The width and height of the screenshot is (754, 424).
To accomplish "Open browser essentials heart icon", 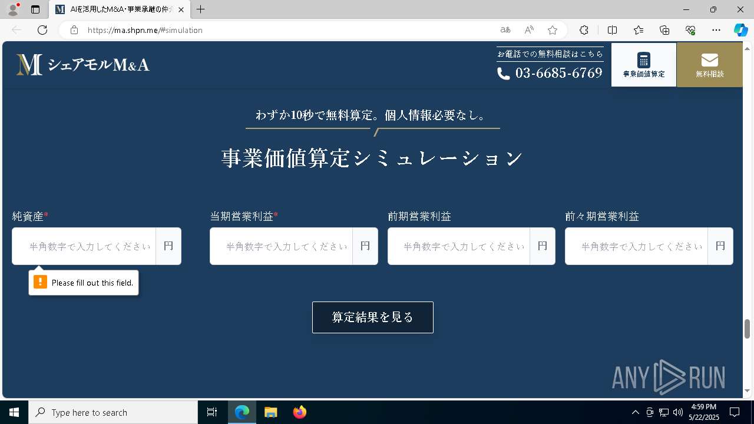I will click(690, 30).
